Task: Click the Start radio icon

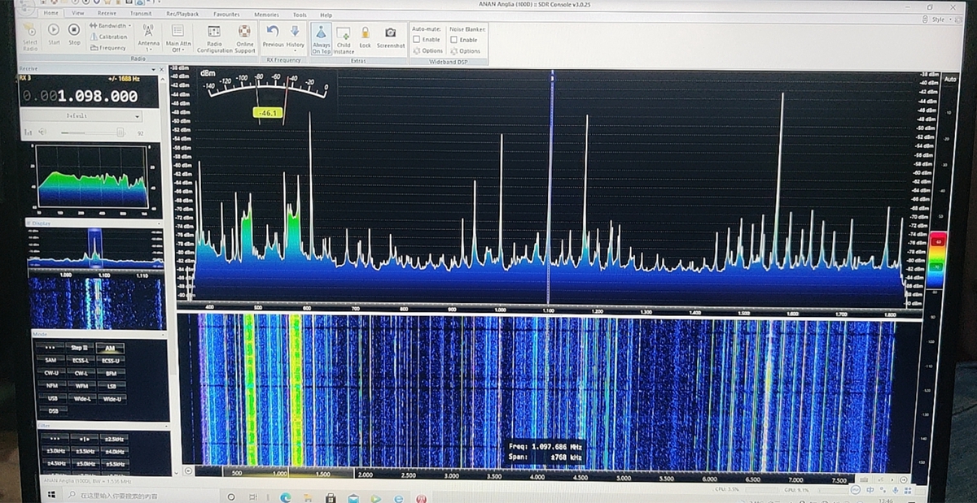Action: pyautogui.click(x=54, y=33)
